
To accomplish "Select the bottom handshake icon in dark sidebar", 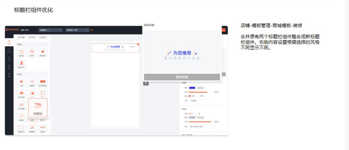I will tap(9, 75).
